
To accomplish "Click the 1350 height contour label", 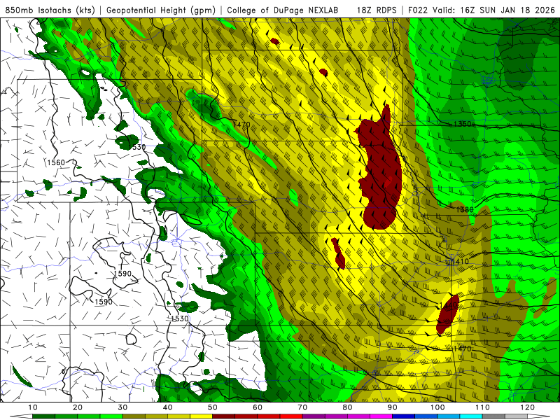I will [462, 124].
